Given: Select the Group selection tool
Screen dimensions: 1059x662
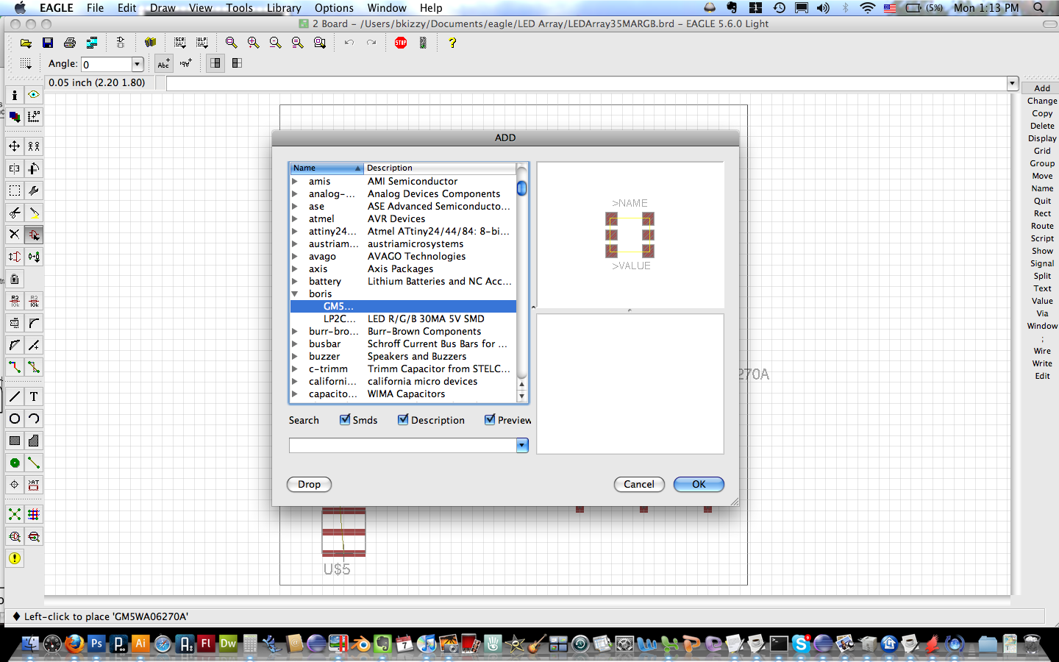Looking at the screenshot, I should click(15, 191).
